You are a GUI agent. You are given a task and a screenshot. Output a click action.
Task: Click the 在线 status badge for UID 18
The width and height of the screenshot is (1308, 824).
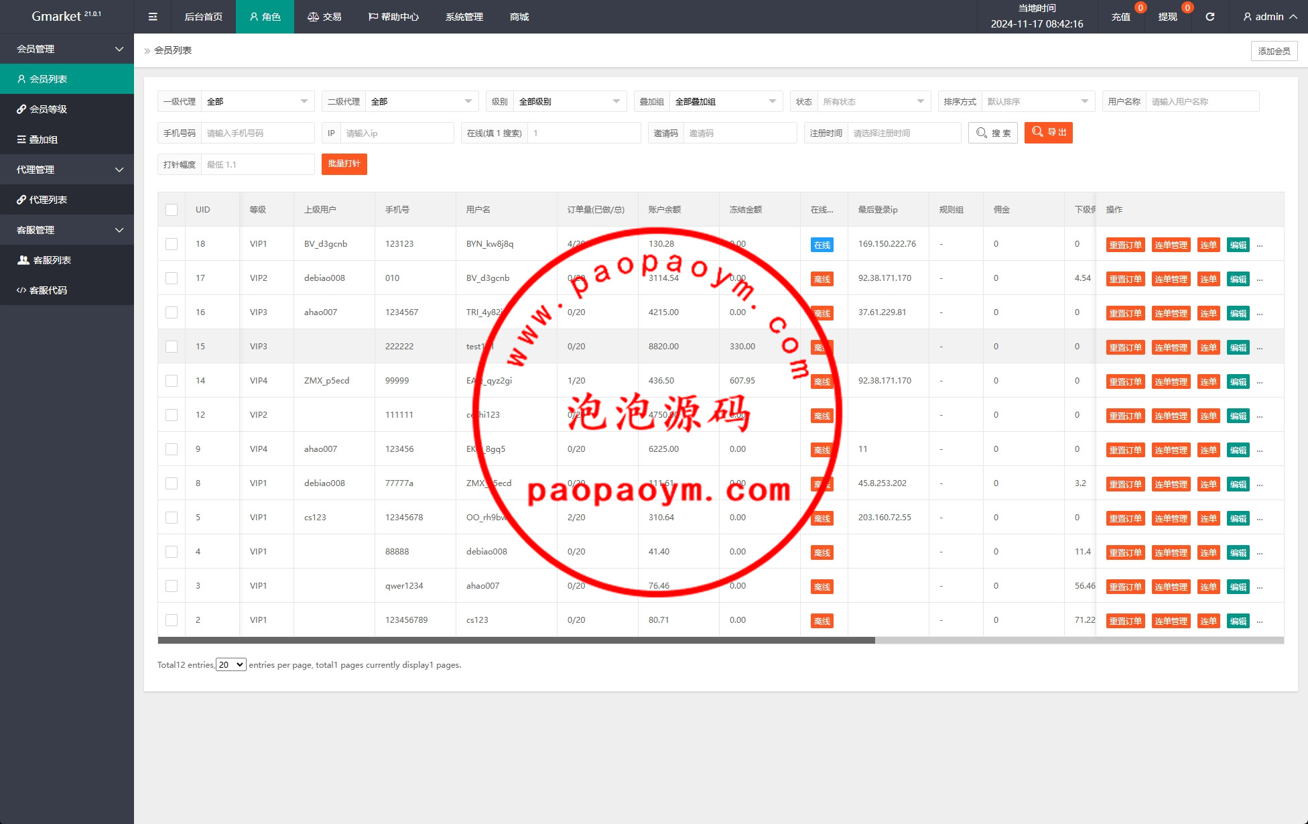tap(822, 245)
